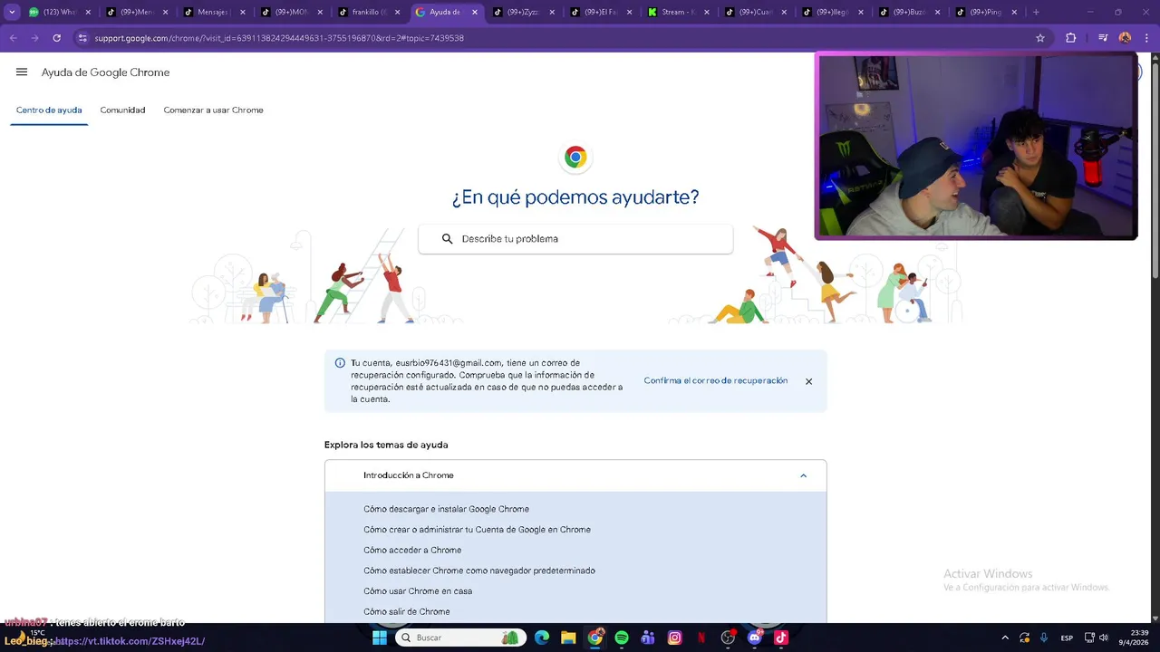Open Cómo usar Chrome en casa
Viewport: 1160px width, 652px height.
tap(418, 591)
